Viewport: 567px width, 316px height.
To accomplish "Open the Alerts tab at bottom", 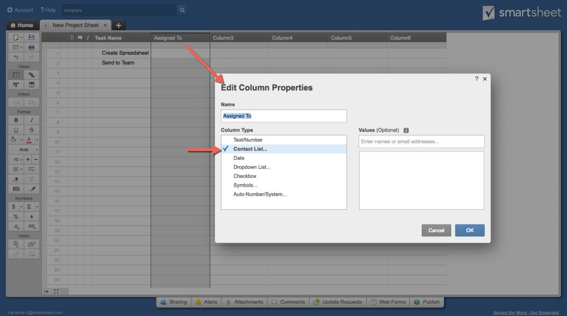I will tap(207, 302).
